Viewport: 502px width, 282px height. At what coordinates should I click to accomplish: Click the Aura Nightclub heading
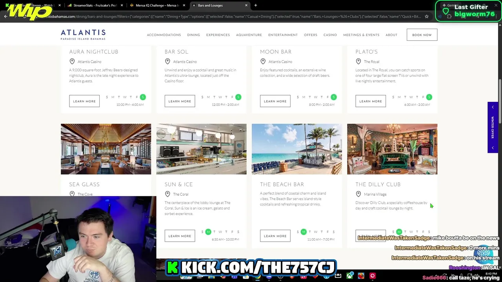94,52
